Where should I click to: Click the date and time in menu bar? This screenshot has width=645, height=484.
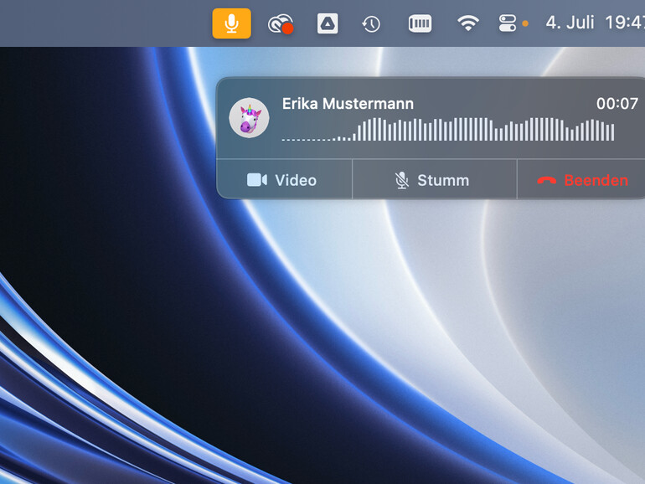596,23
